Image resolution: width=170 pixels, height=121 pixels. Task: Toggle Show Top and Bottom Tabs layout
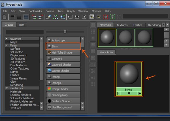tap(26, 17)
